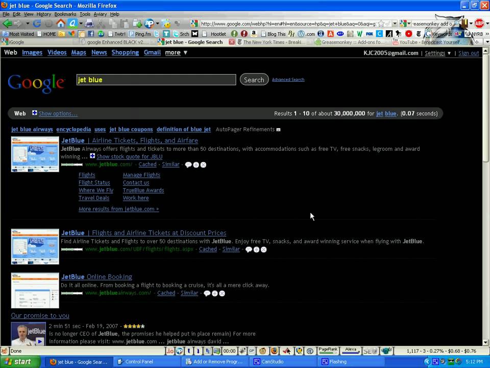The width and height of the screenshot is (490, 368).
Task: Play the 'Our promise to you' video thumbnail
Action: 28,334
